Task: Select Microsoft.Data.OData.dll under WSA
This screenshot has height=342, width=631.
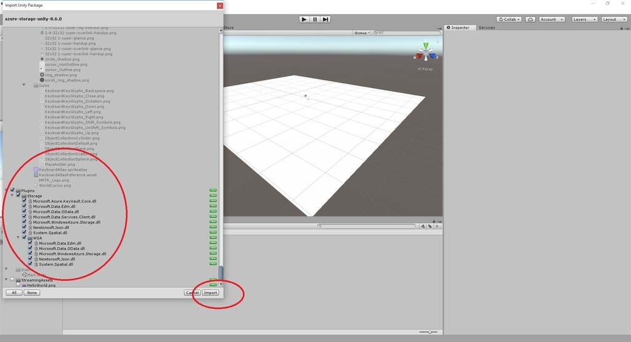Action: coord(62,249)
